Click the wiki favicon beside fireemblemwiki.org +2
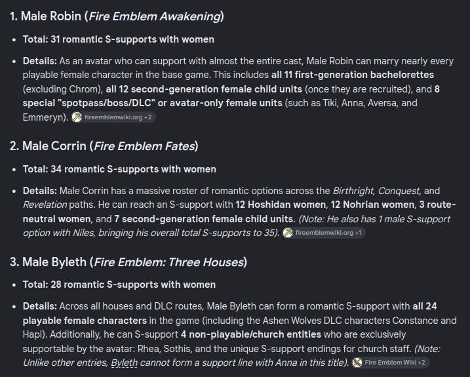The height and width of the screenshot is (377, 470). pos(77,117)
